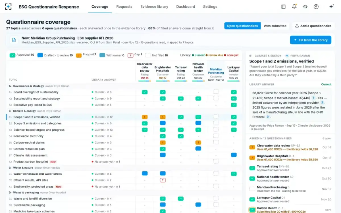Open flagged Carbon-neutral claims cell under National health tender
The height and width of the screenshot is (213, 341).
198,143
